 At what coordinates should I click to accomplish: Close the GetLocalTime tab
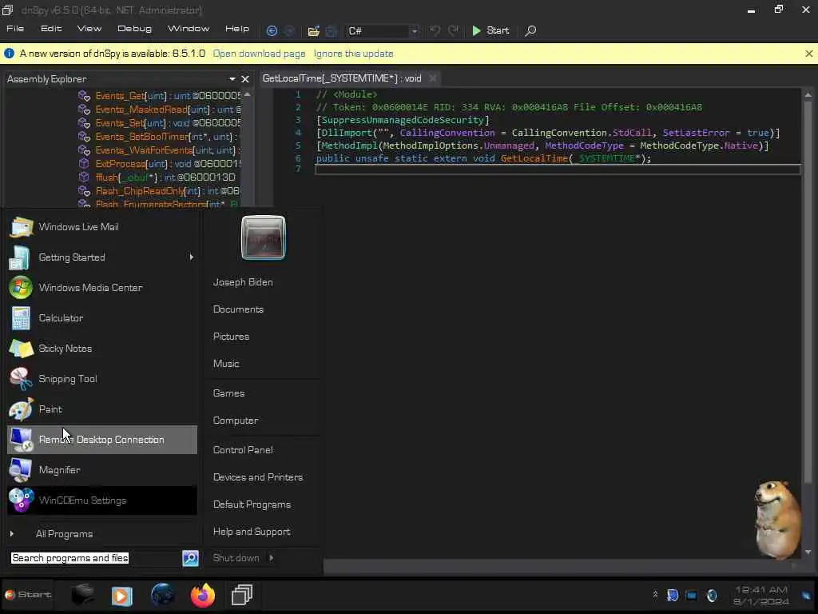click(x=432, y=78)
